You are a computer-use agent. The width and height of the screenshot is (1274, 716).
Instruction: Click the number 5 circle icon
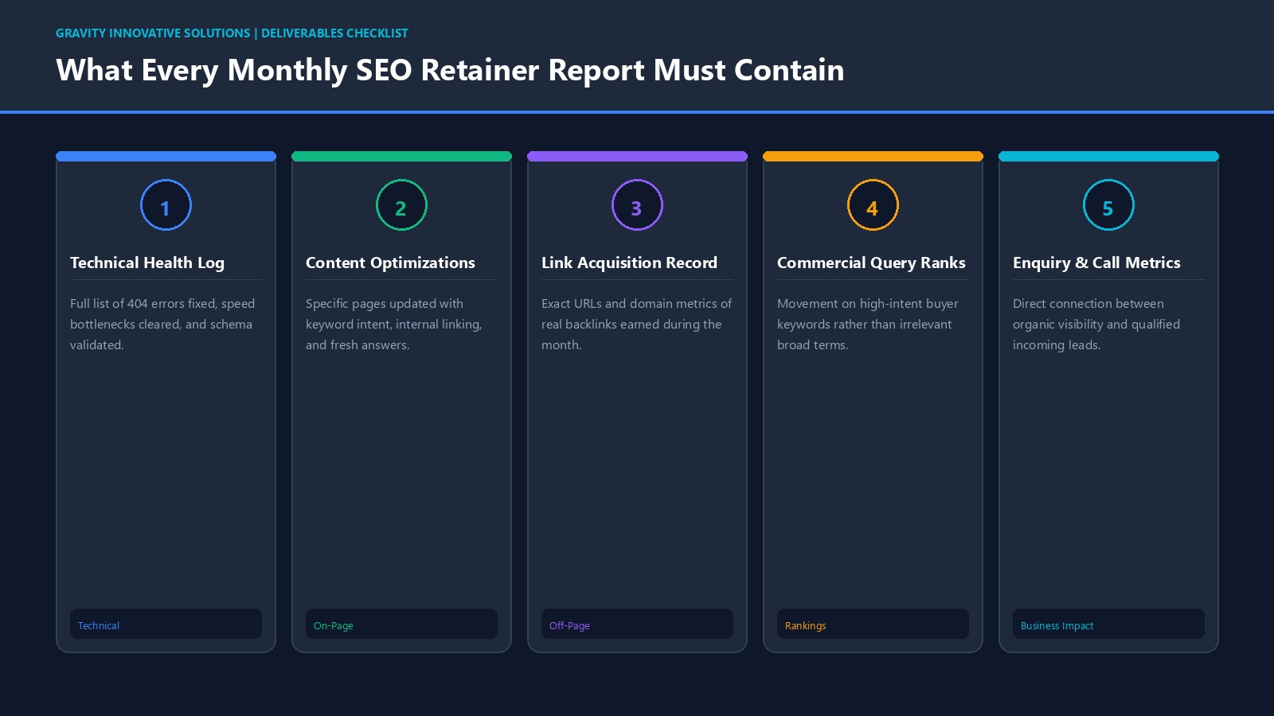coord(1108,205)
